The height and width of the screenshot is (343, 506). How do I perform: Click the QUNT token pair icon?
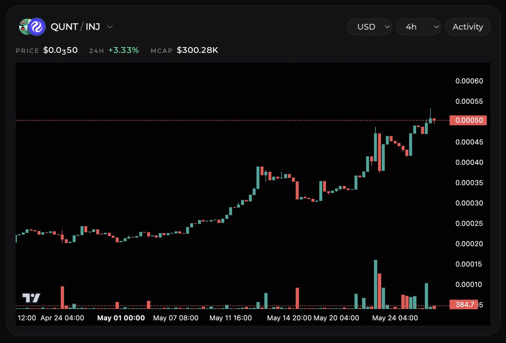[32, 27]
